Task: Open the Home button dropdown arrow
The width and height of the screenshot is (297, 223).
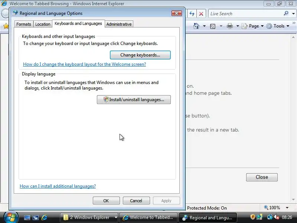Action: point(204,26)
